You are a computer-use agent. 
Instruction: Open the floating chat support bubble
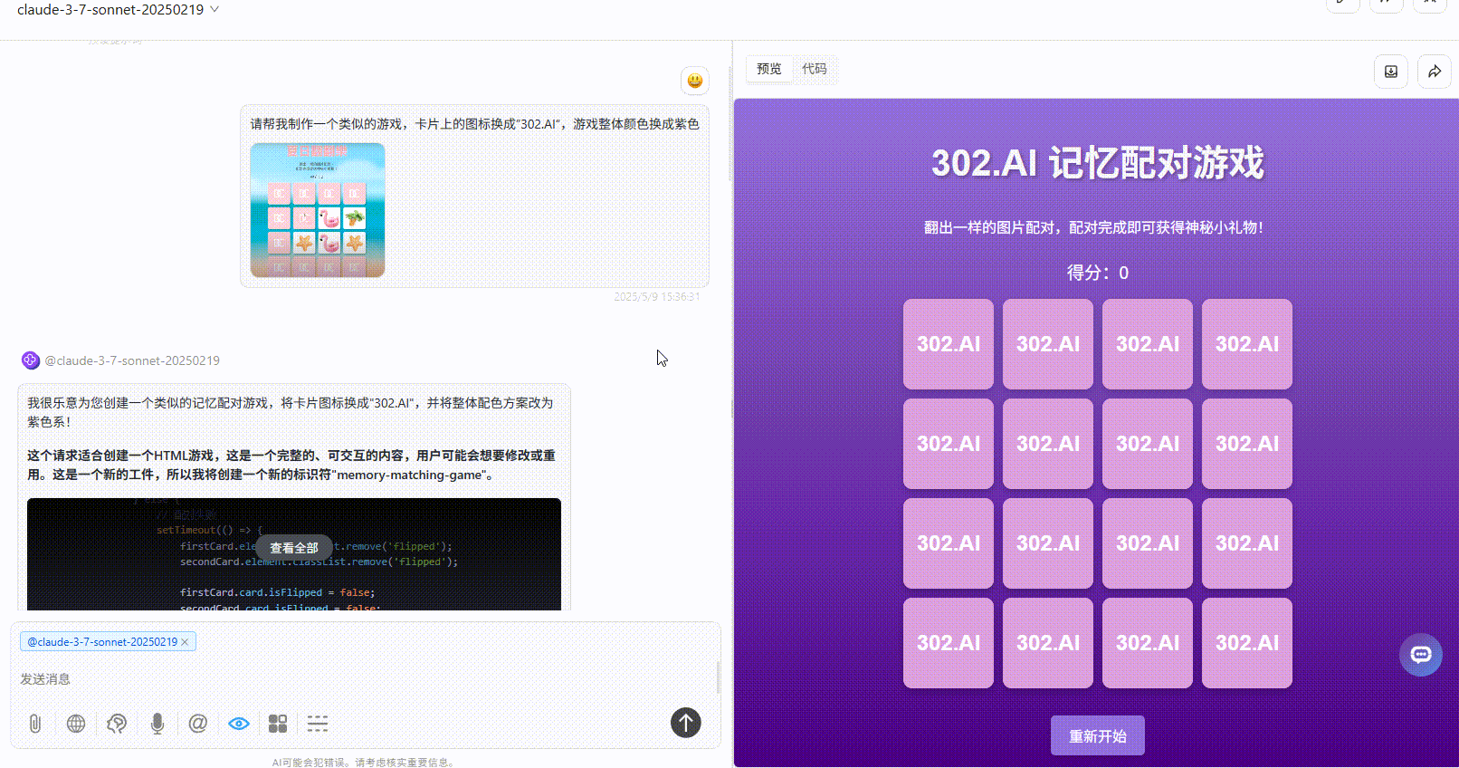point(1420,655)
